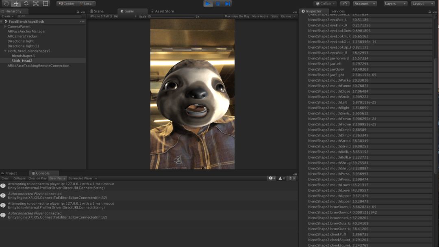Click the Play button

click(208, 4)
